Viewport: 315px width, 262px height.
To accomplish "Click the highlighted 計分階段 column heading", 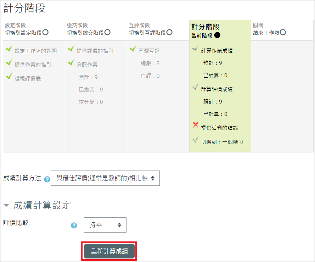I will click(x=205, y=27).
